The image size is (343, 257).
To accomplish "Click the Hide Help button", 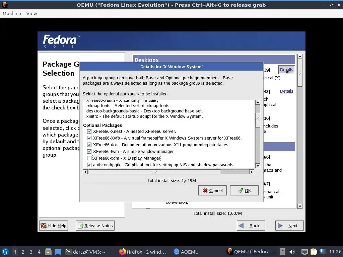I will click(x=54, y=226).
